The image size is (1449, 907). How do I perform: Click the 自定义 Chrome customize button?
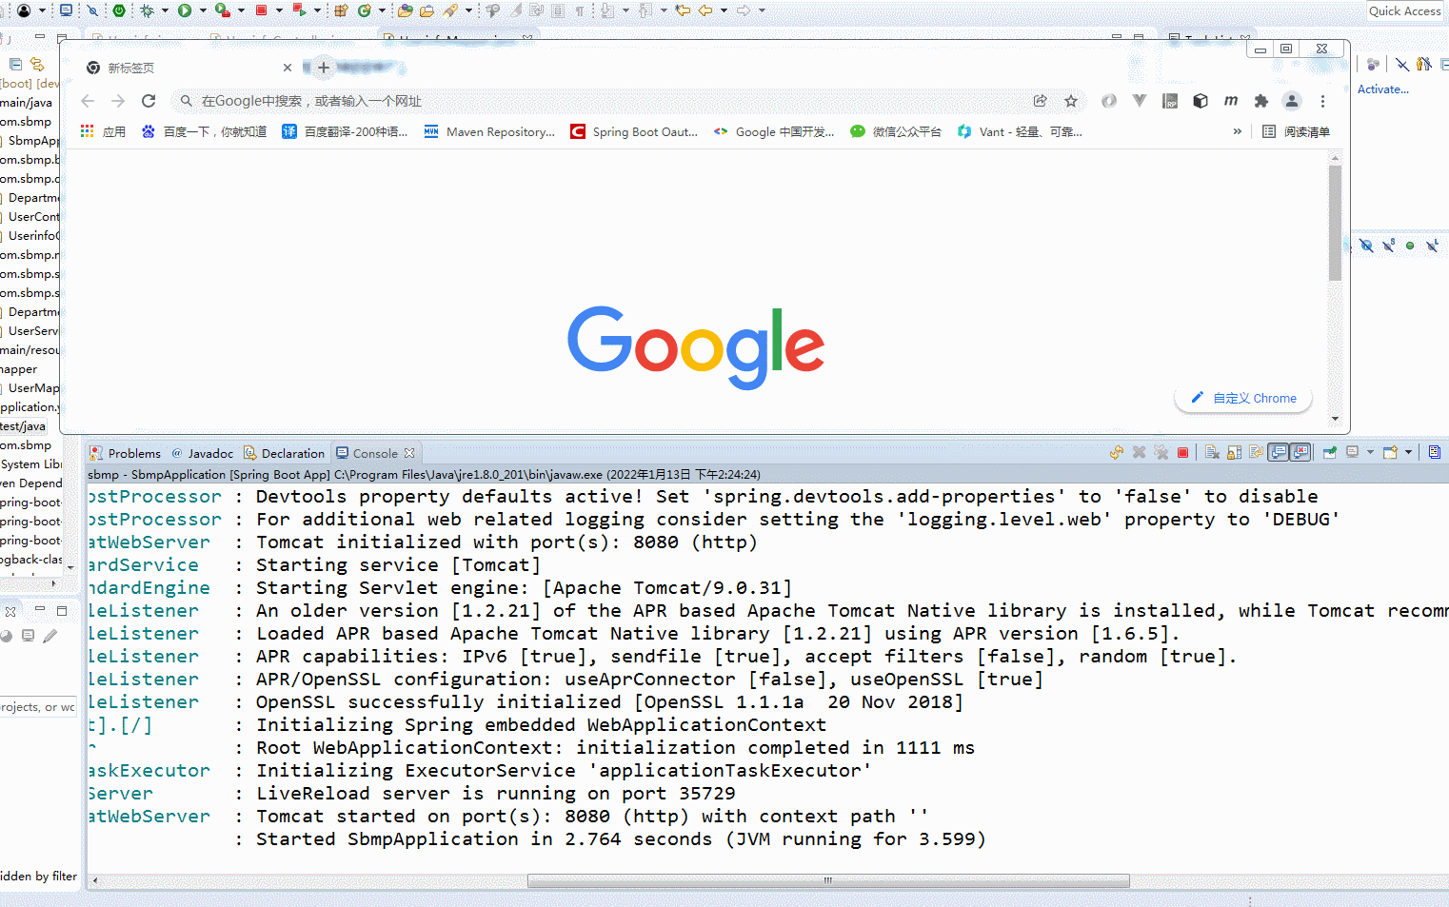click(x=1243, y=398)
